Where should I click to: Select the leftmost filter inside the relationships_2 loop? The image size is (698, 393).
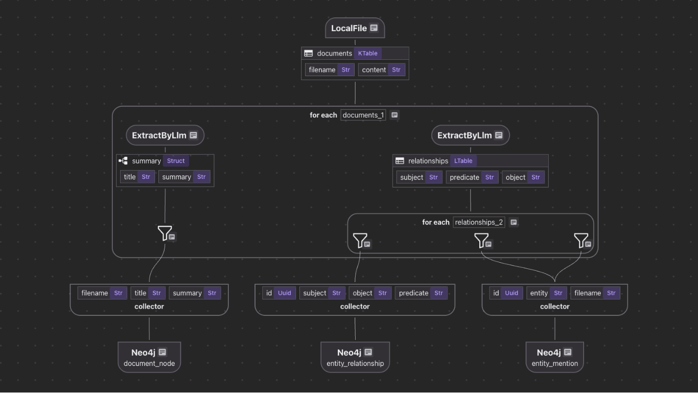[x=360, y=241]
